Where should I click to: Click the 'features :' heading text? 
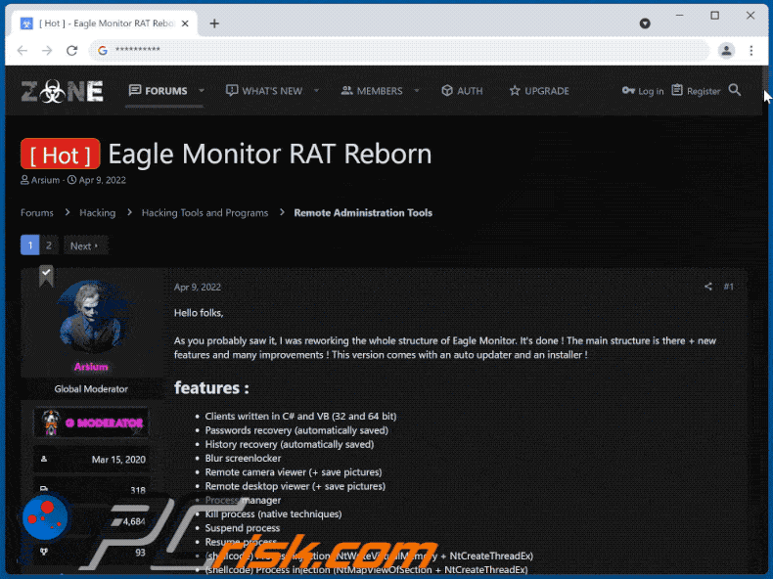[x=211, y=388]
